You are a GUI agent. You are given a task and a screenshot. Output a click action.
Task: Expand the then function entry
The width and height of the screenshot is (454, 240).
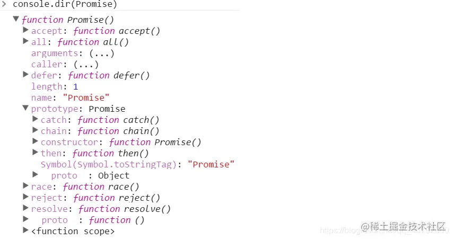click(x=35, y=153)
